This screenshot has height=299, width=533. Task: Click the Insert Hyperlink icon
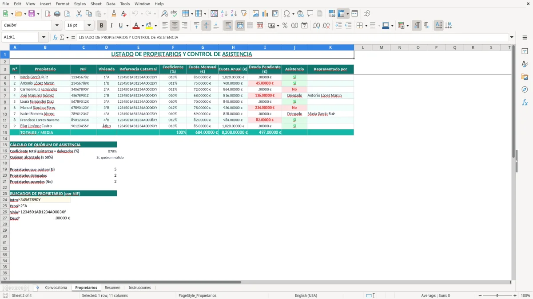[x=300, y=14]
